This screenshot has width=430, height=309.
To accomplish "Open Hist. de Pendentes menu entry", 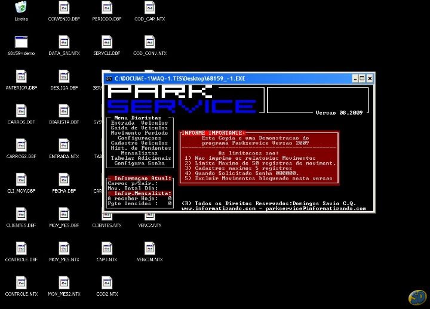I will (x=141, y=148).
